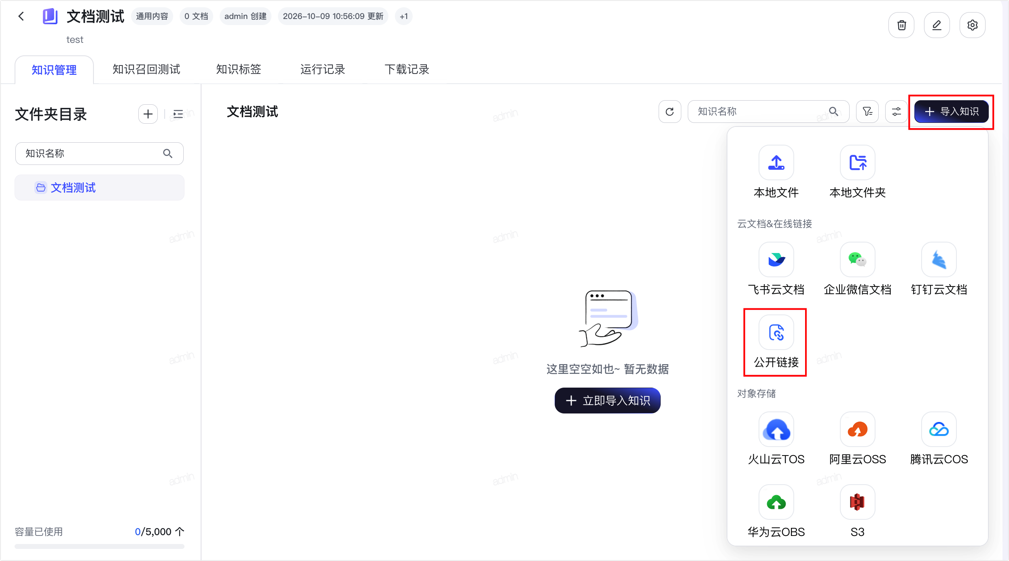Choose 本地文件夹 upload option
1009x561 pixels.
coord(857,172)
